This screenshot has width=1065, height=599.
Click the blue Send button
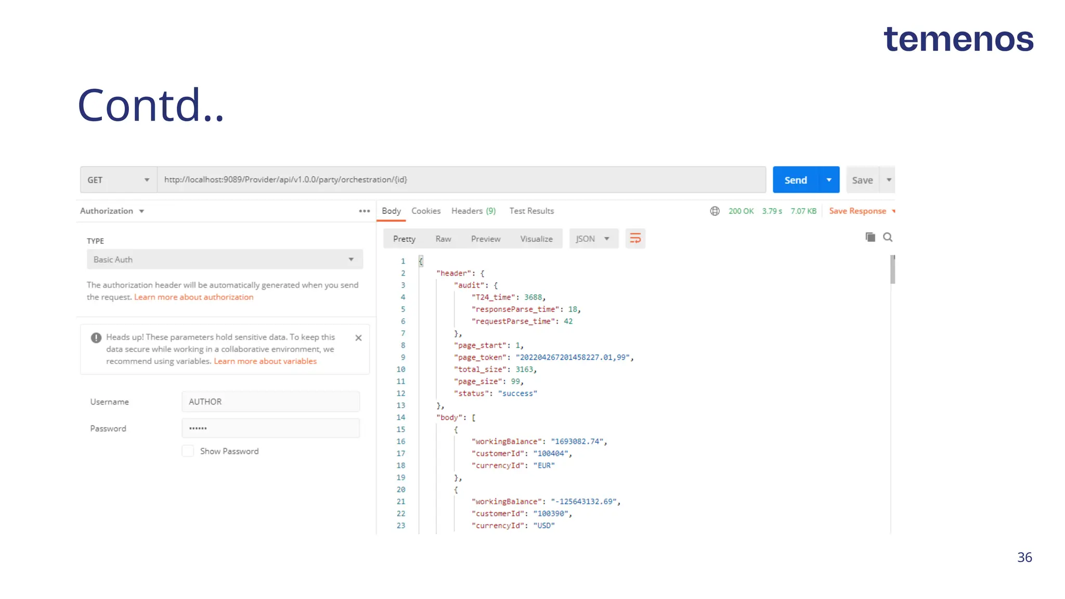pyautogui.click(x=795, y=180)
